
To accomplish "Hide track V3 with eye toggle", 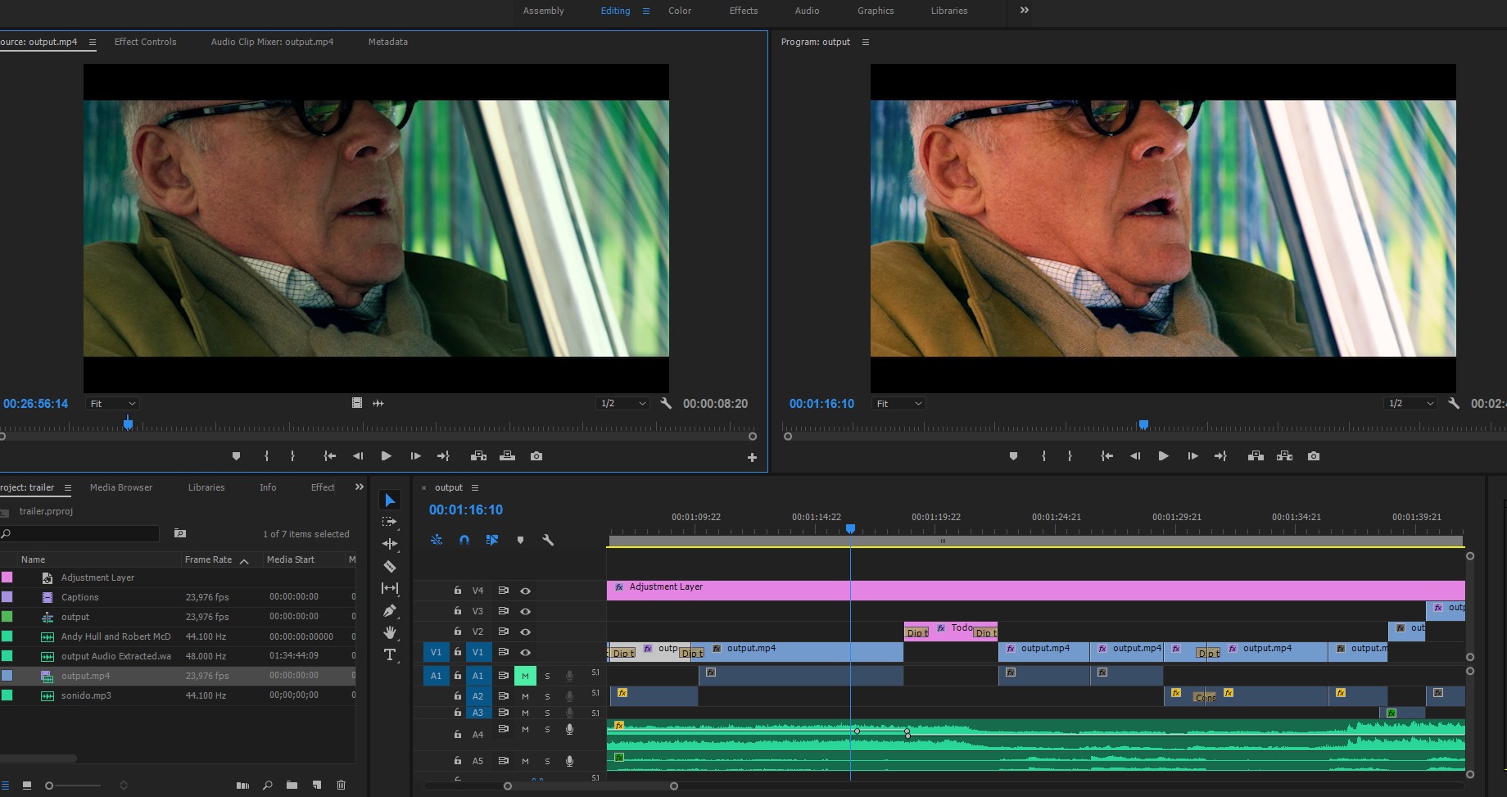I will point(526,611).
